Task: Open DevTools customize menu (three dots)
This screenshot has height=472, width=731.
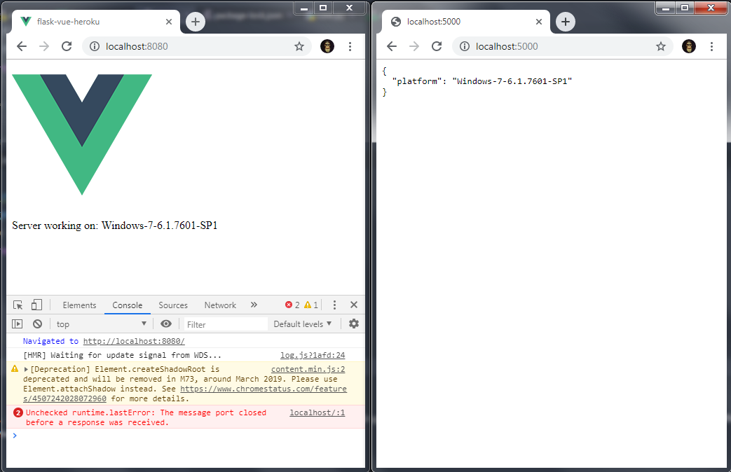Action: pyautogui.click(x=334, y=305)
